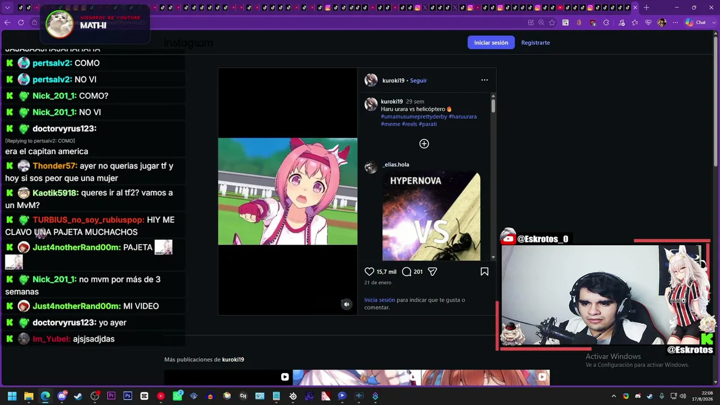Close the active browser tab
Image resolution: width=720 pixels, height=405 pixels.
635,7
